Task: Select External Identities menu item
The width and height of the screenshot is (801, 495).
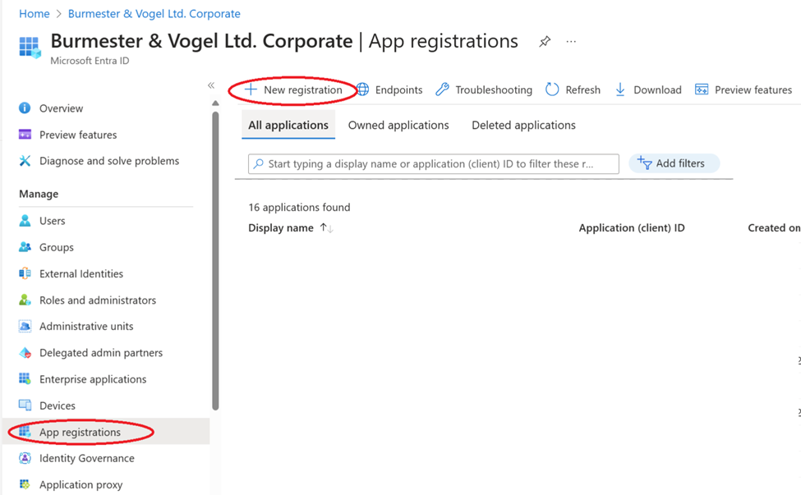Action: (x=81, y=273)
